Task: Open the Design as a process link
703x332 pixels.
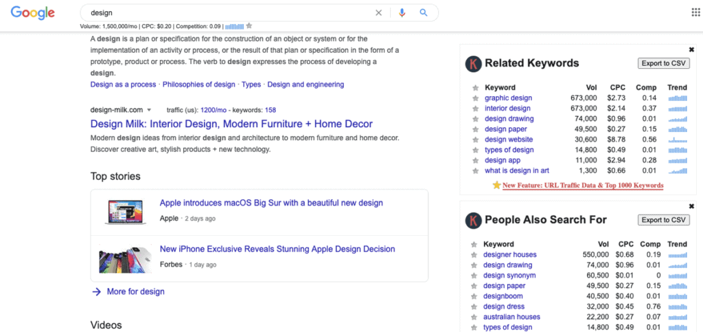Action: [x=124, y=85]
